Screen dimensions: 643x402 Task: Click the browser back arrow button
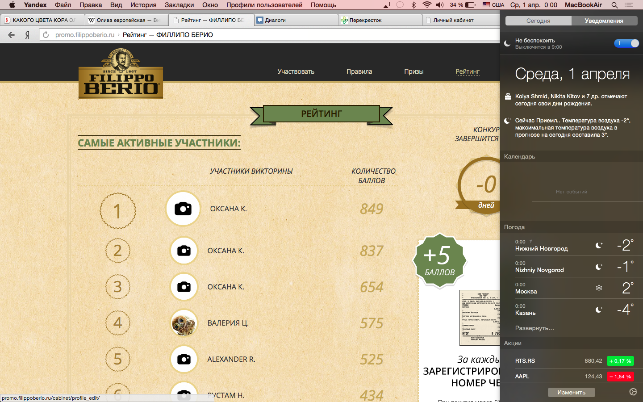tap(12, 35)
